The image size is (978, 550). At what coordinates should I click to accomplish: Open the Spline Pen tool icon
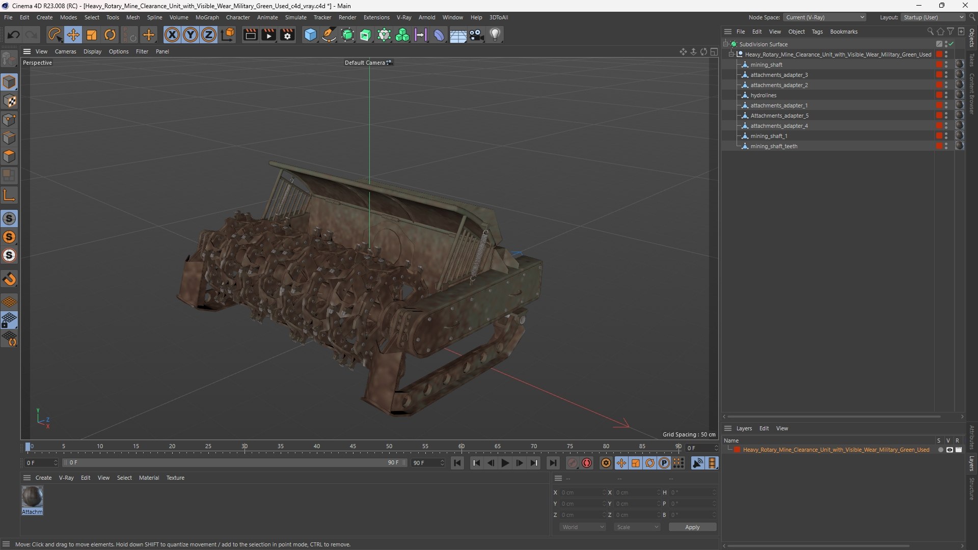pyautogui.click(x=329, y=35)
